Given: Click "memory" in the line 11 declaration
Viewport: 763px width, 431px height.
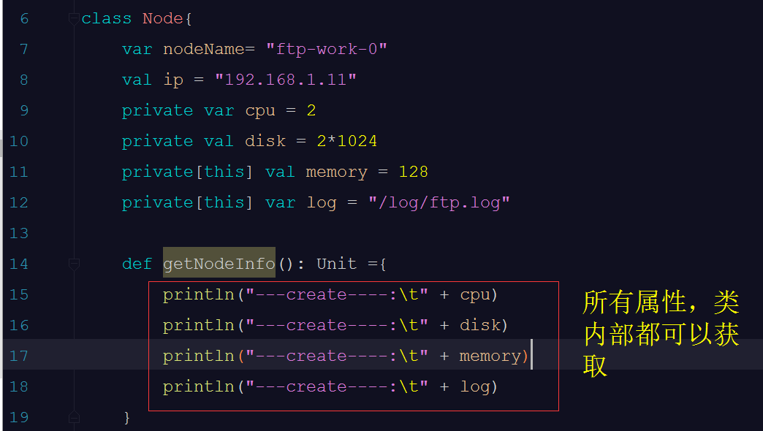Looking at the screenshot, I should [336, 173].
